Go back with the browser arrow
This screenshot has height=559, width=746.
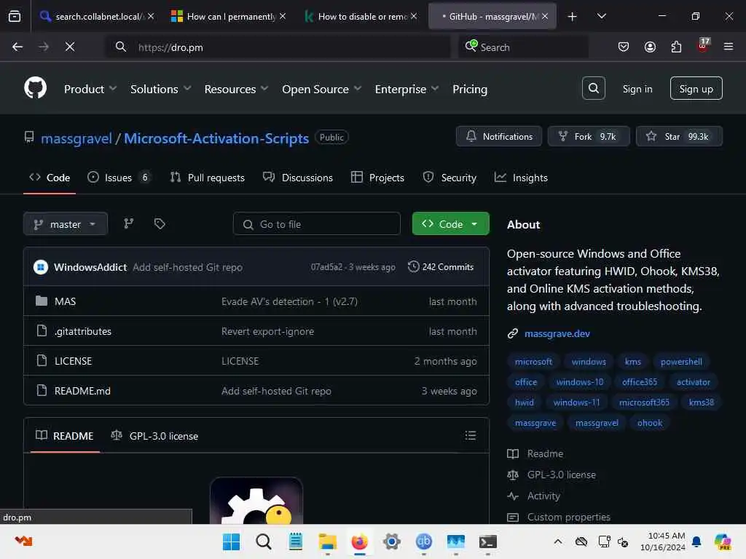(x=17, y=47)
